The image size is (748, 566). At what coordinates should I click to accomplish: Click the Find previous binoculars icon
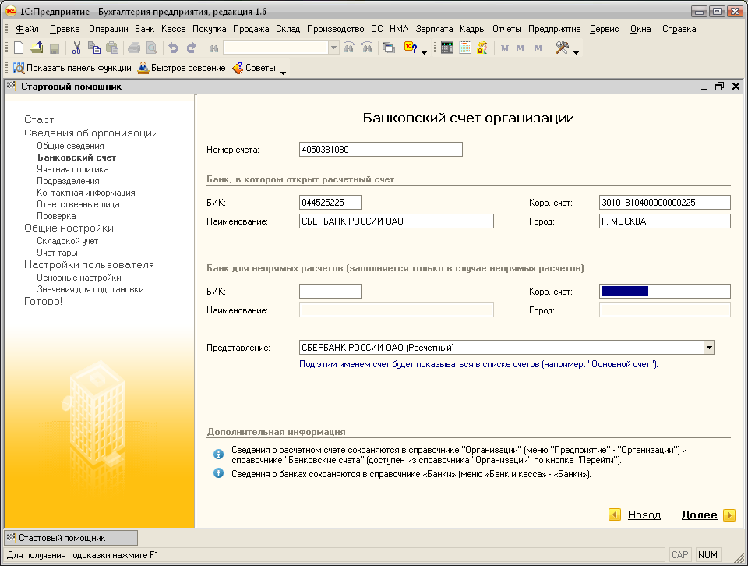click(367, 48)
